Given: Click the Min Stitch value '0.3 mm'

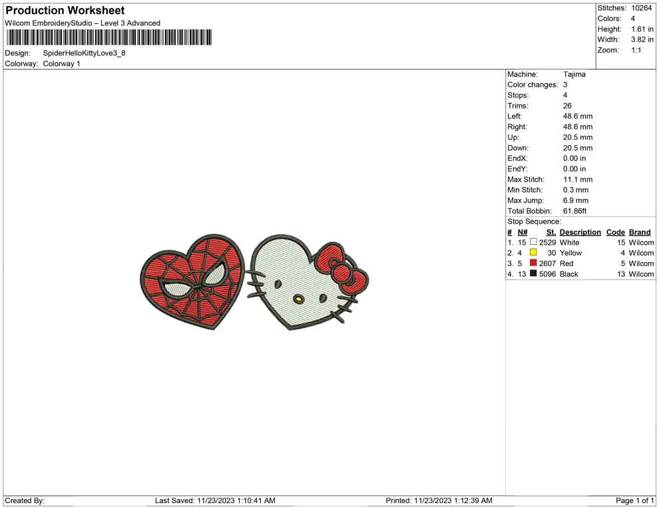Looking at the screenshot, I should tap(576, 190).
